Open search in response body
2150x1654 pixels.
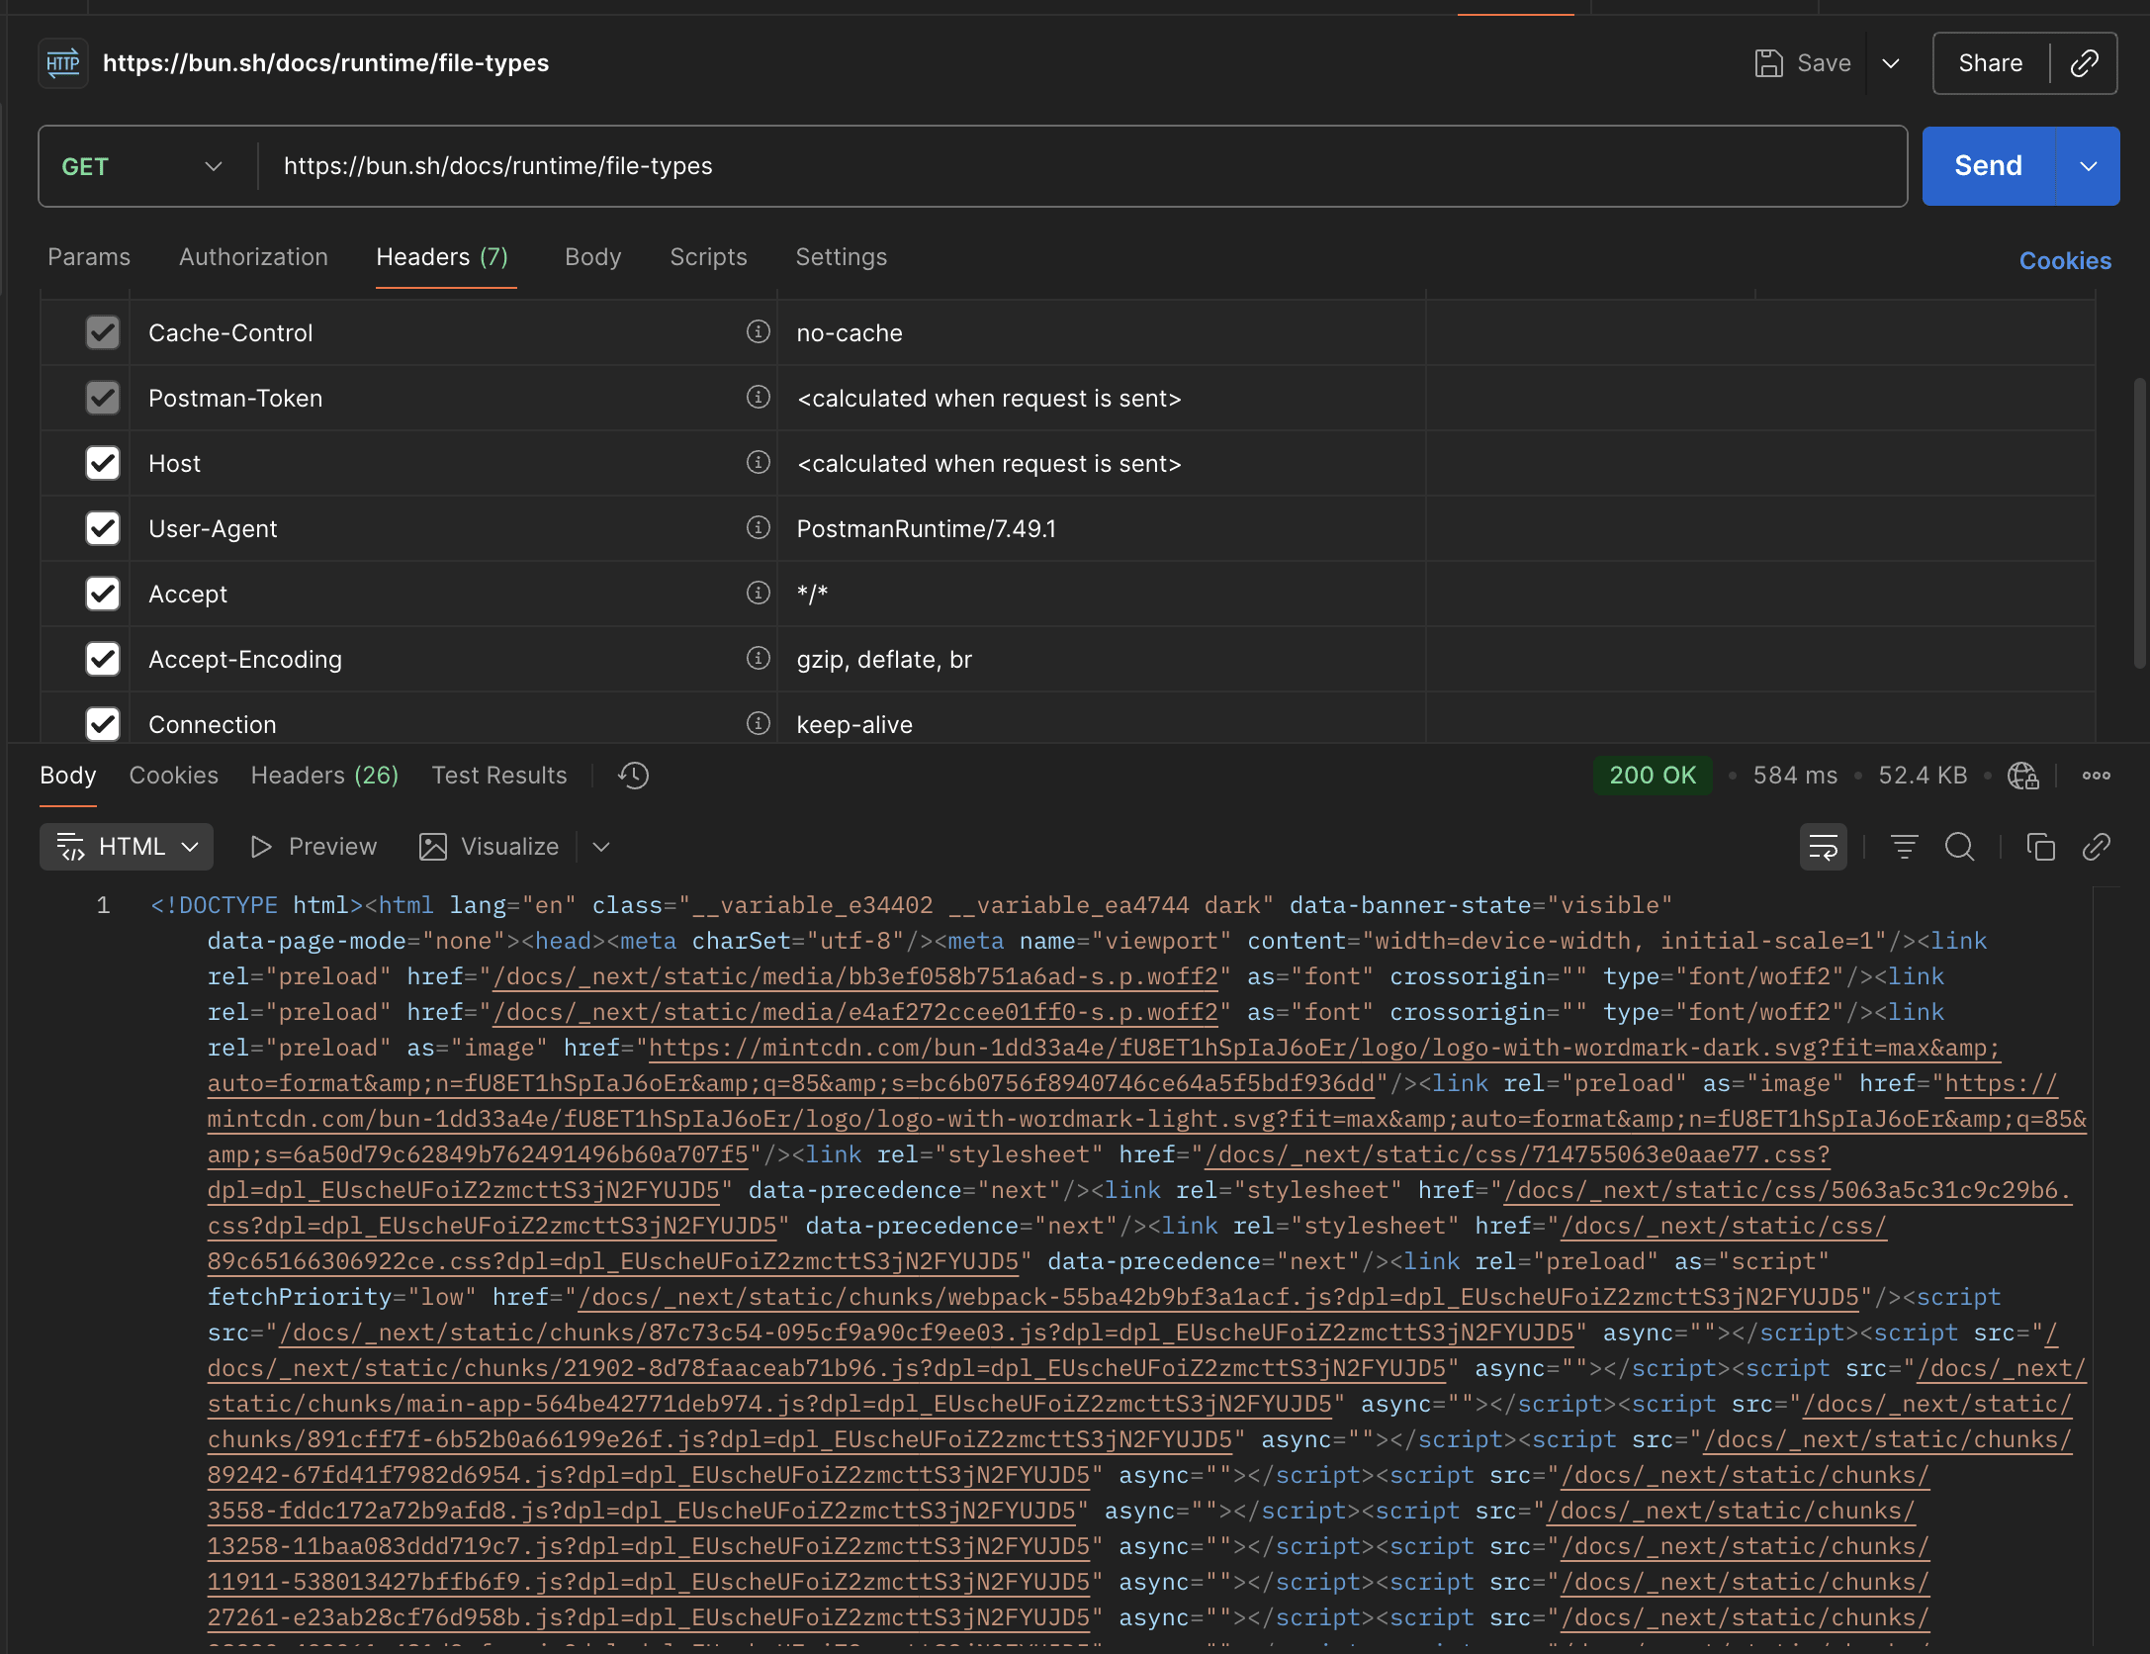tap(1959, 847)
